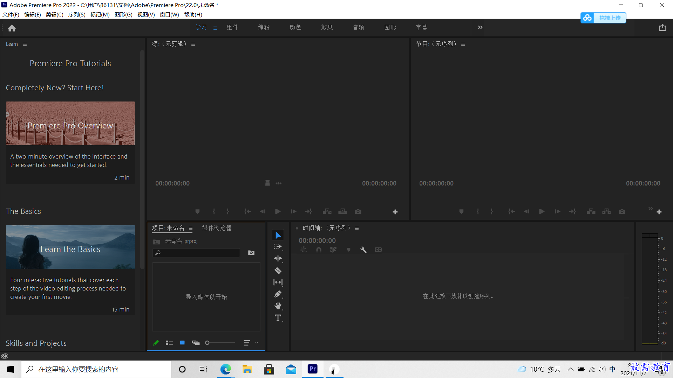673x378 pixels.
Task: Open the Source panel hamburger menu
Action: pos(193,44)
